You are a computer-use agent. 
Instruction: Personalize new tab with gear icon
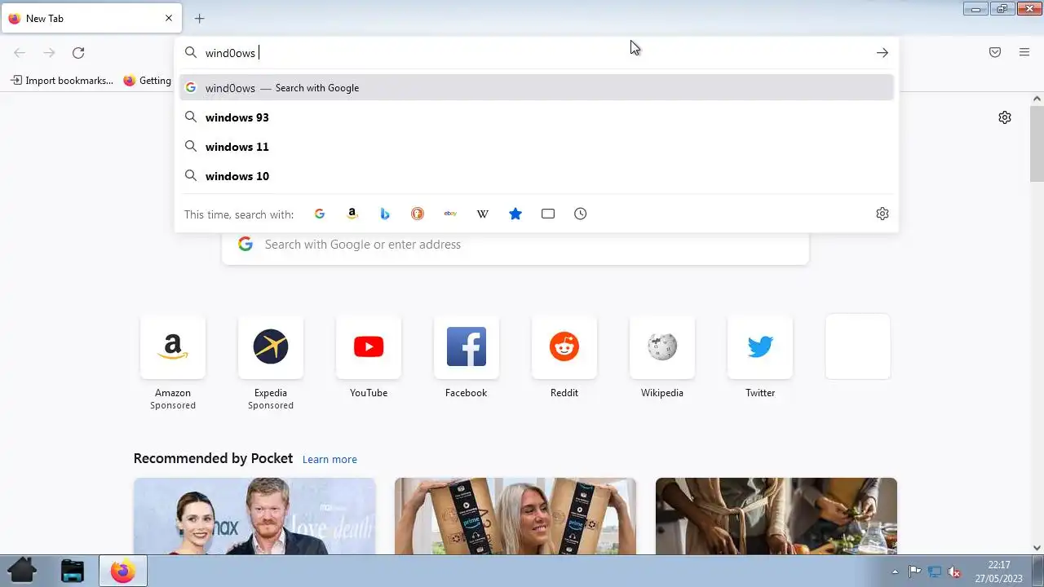(1005, 117)
